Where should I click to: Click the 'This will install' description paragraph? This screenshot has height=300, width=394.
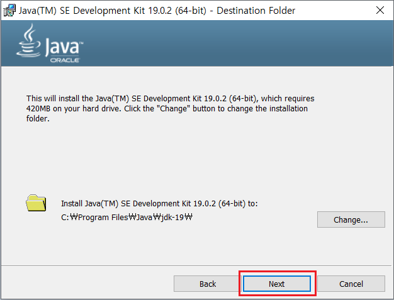[x=170, y=108]
